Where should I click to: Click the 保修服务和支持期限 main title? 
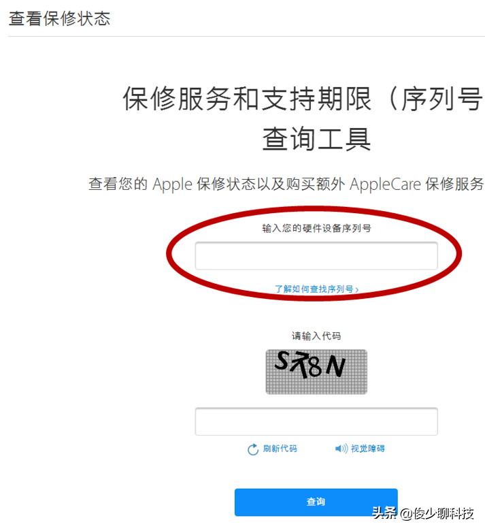(248, 99)
